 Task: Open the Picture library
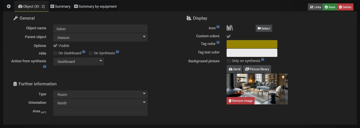[x=257, y=69]
